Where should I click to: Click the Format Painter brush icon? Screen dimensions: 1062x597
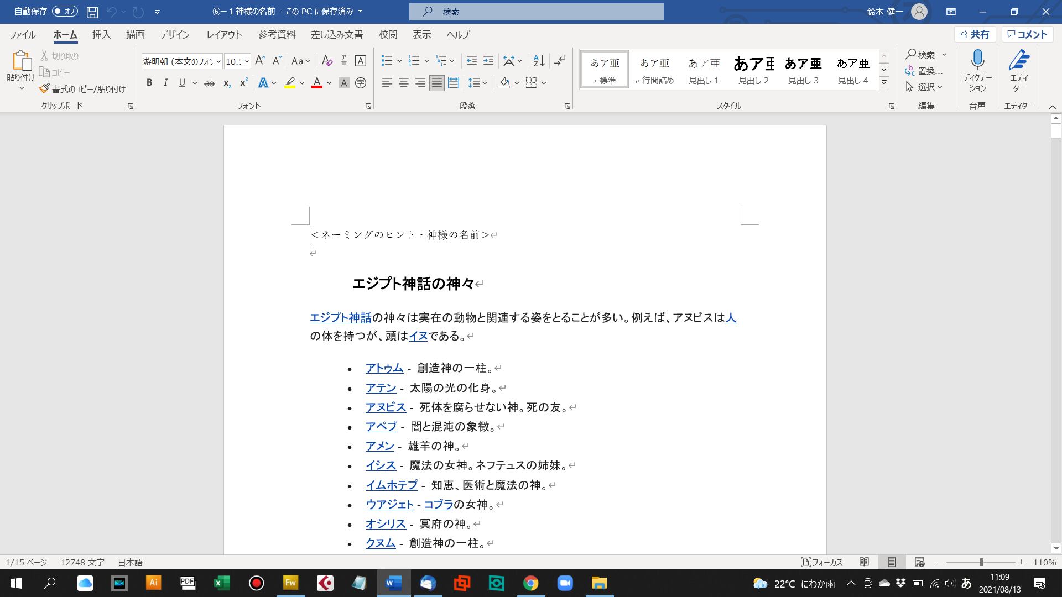coord(45,88)
